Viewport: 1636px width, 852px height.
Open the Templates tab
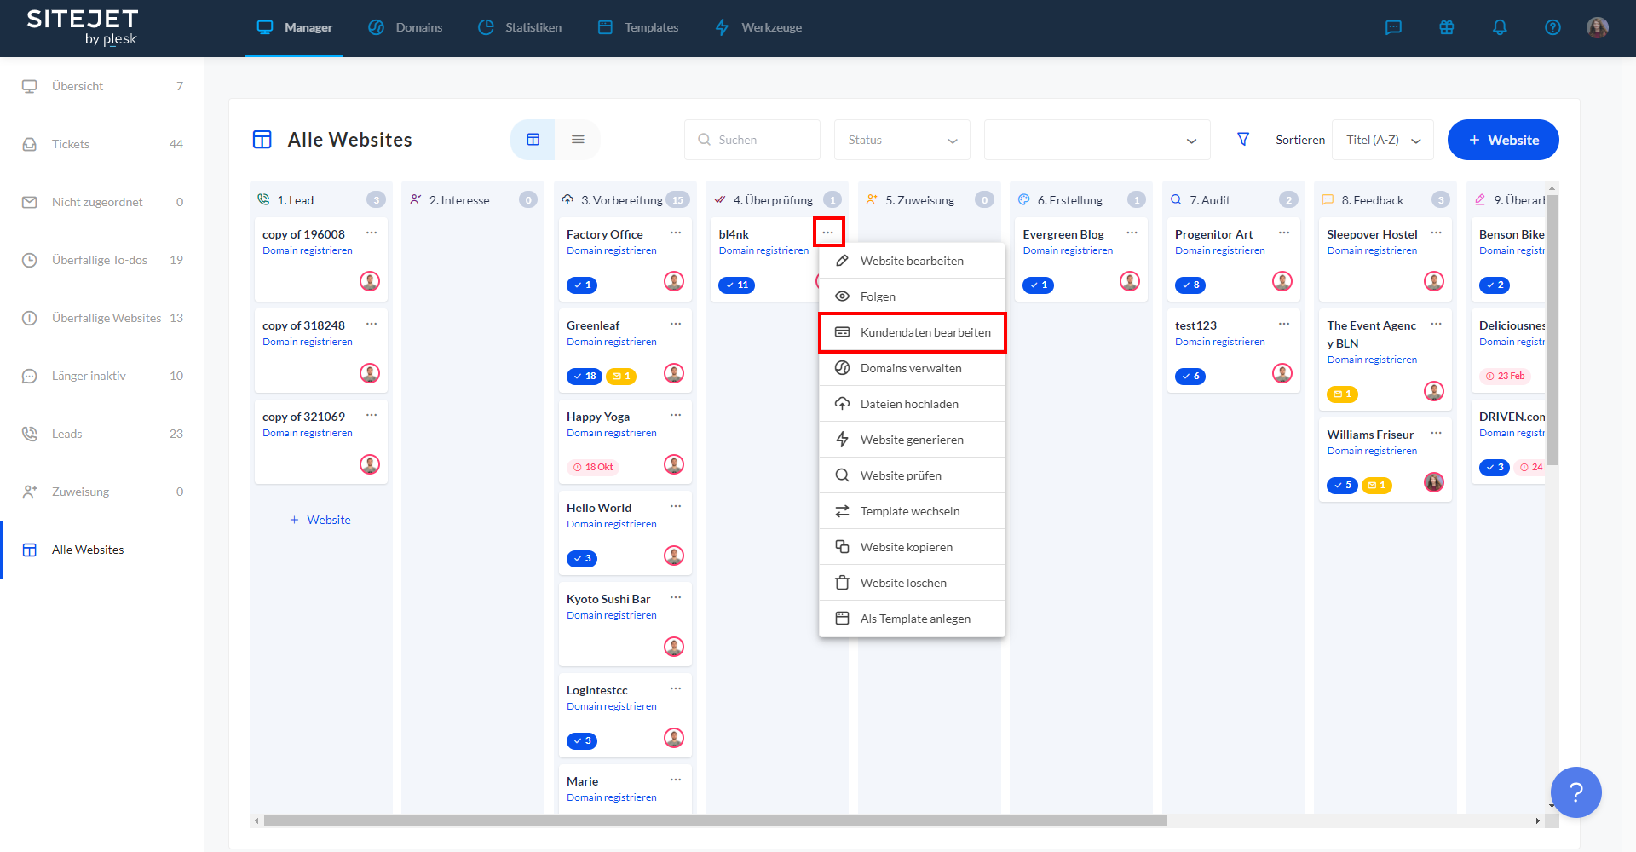click(x=638, y=27)
